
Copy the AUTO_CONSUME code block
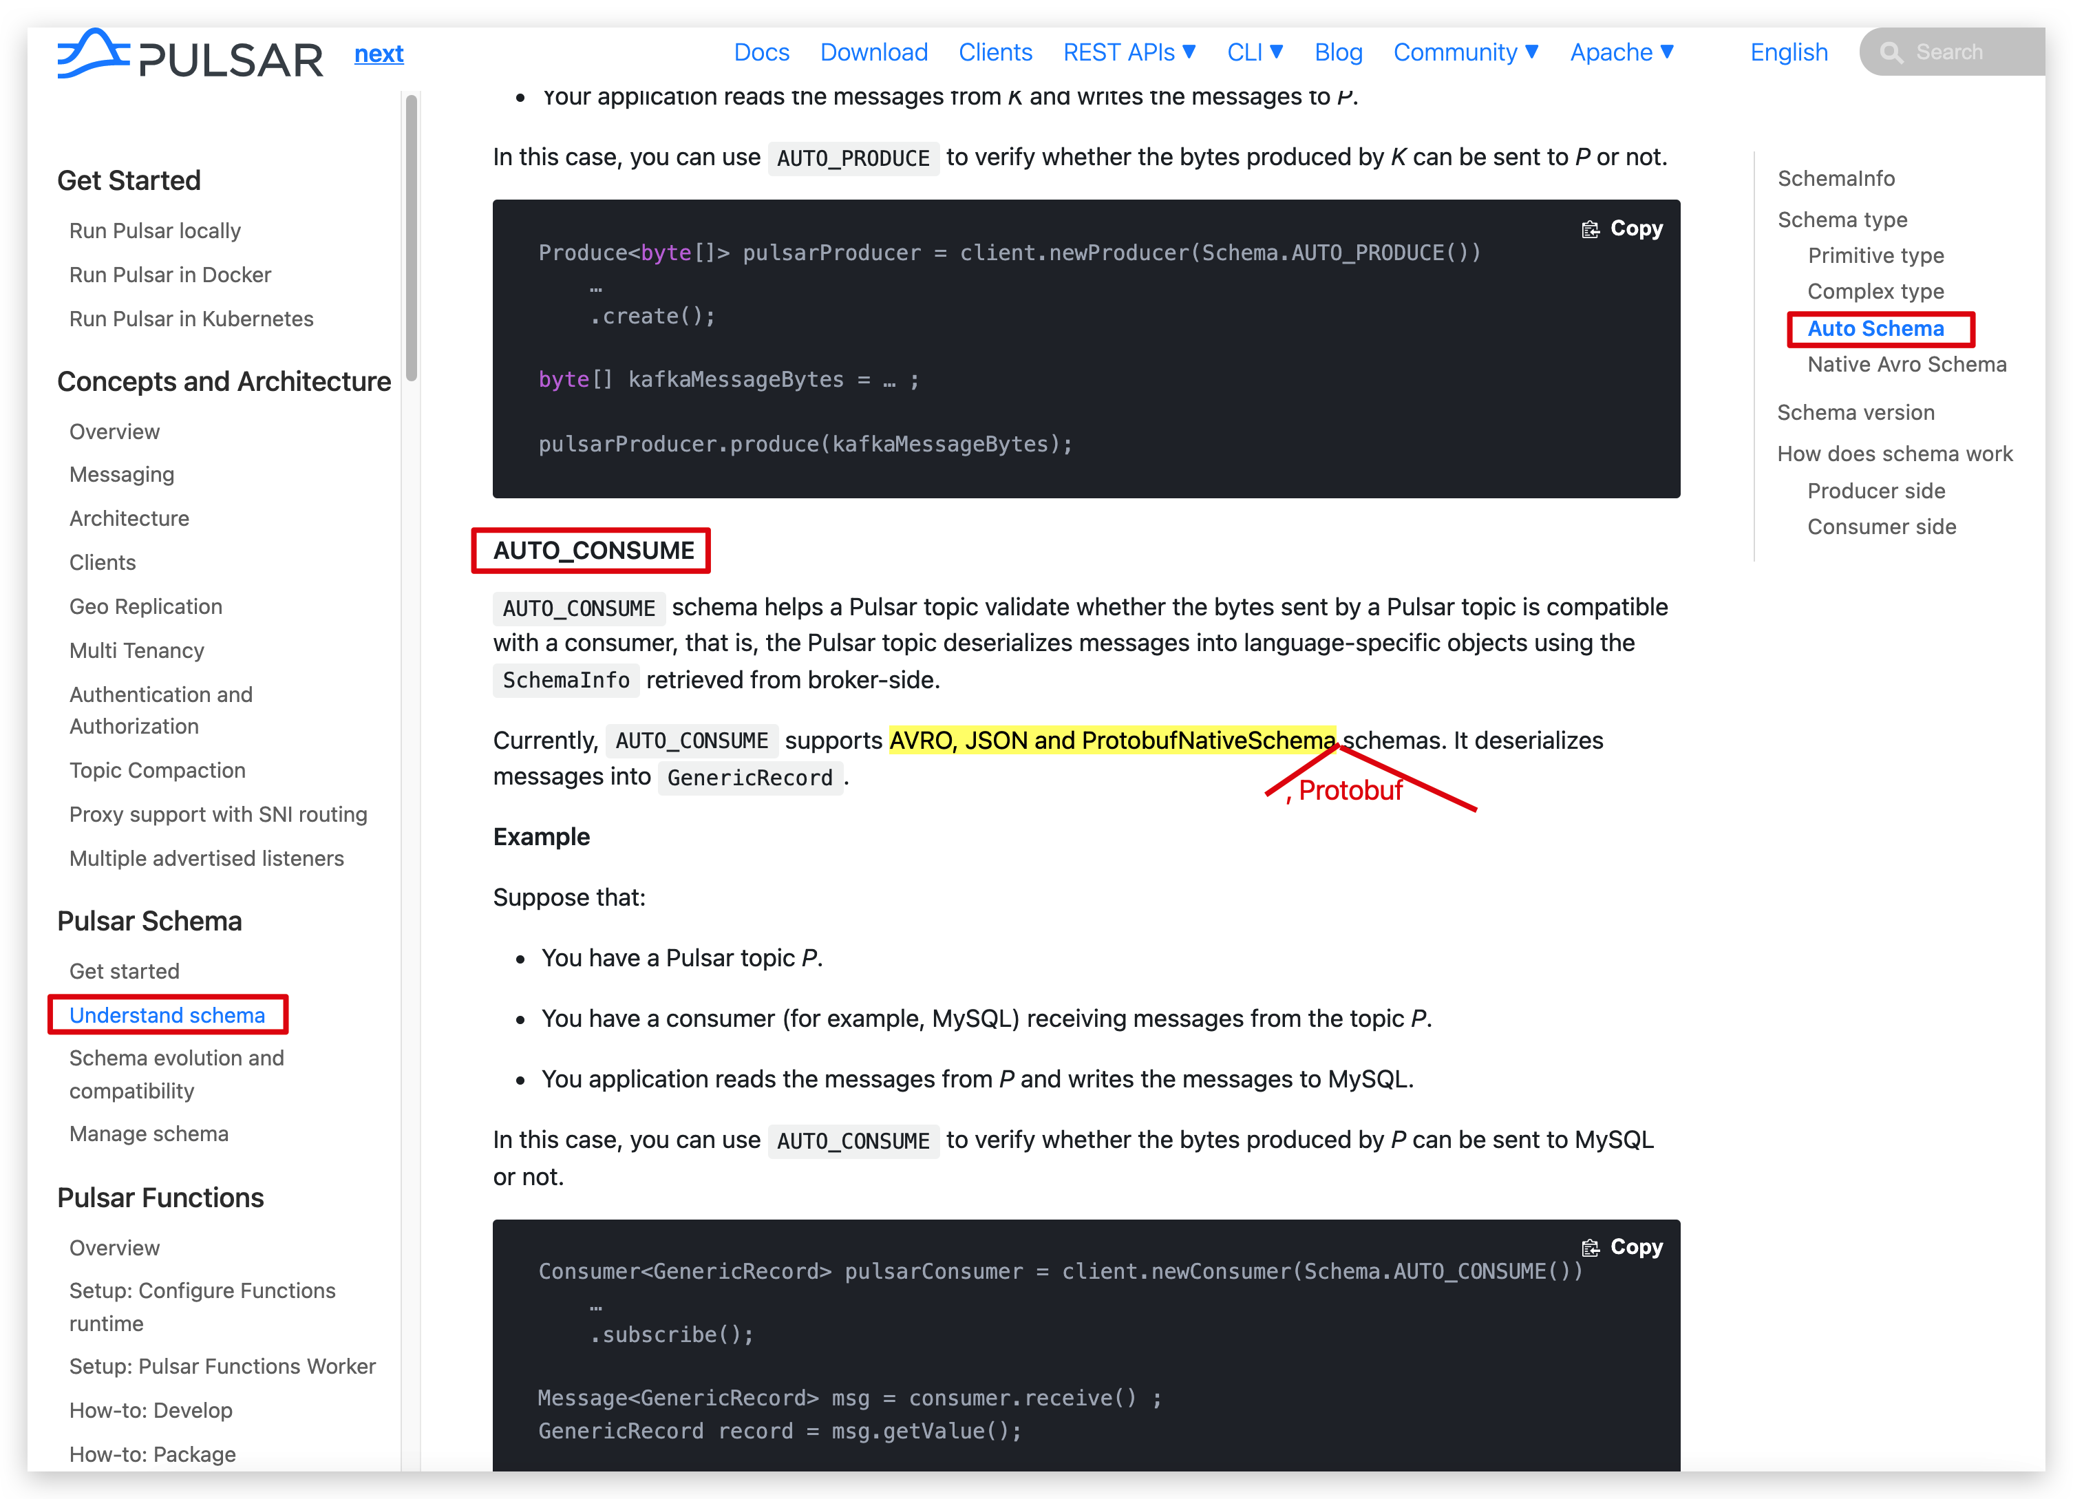coord(1622,1246)
